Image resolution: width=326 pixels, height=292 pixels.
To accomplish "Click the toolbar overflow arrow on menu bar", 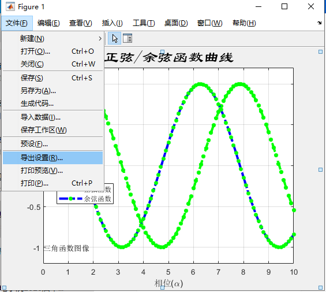I will tap(319, 23).
